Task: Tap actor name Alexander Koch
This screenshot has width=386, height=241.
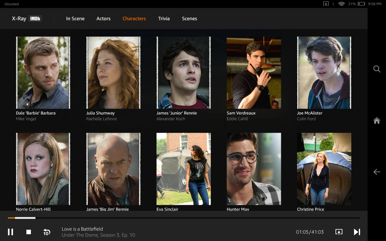Action: click(171, 119)
